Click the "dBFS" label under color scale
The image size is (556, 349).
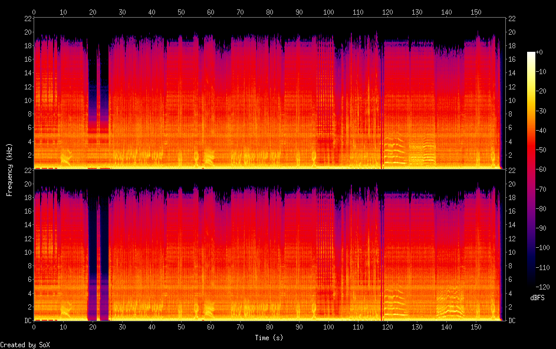(537, 298)
